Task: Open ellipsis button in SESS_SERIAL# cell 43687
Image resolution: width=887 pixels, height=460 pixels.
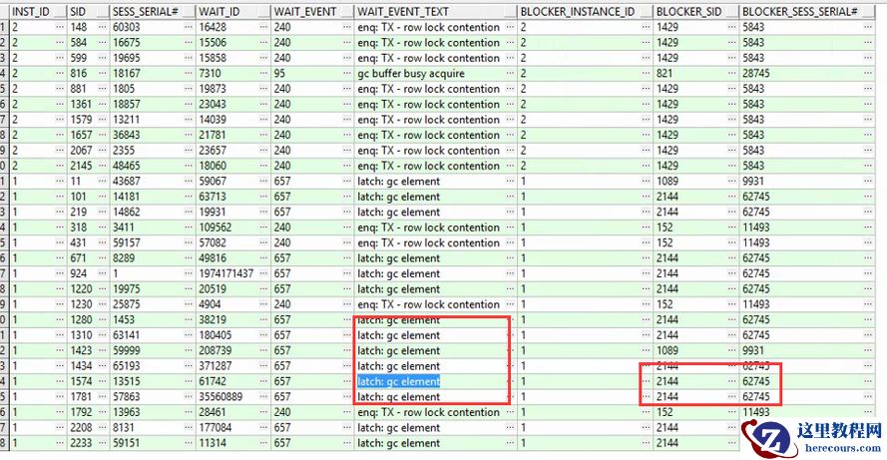Action: 188,181
